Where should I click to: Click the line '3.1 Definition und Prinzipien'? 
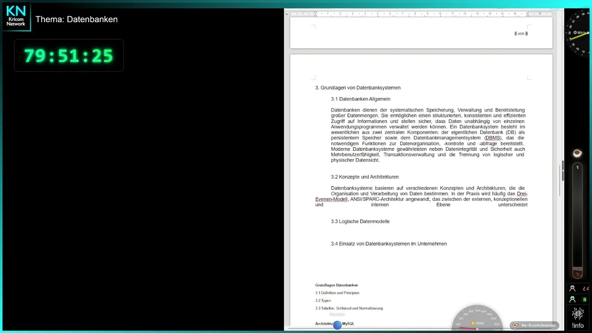click(x=337, y=293)
